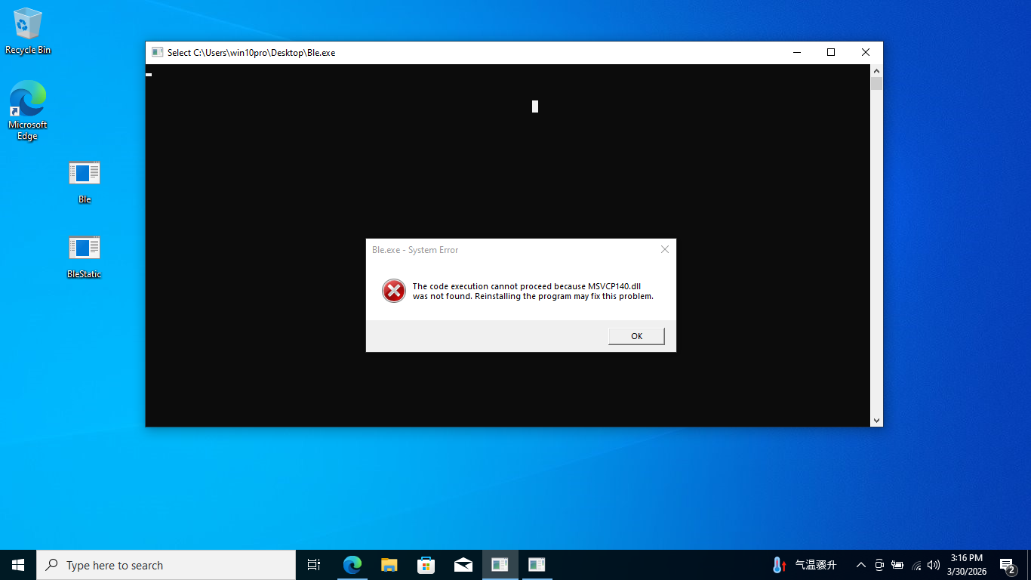
Task: Show hidden system tray icons
Action: coord(860,565)
